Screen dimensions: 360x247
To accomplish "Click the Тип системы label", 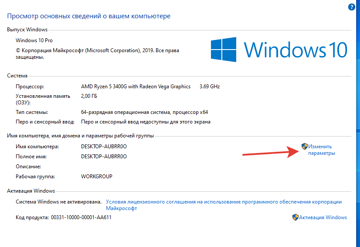I will tap(32, 112).
